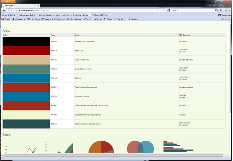Open the Latest Headlines feed bookmark

61,15
